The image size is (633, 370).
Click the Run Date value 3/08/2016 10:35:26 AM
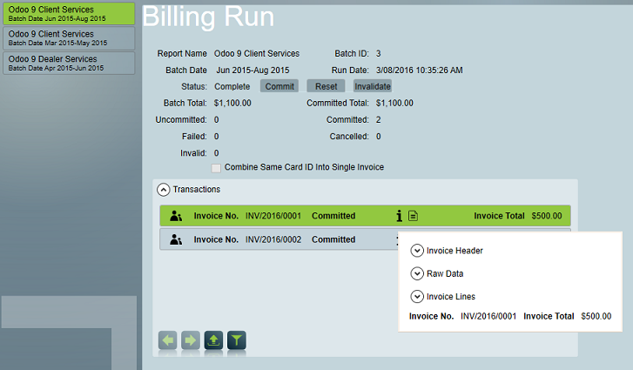point(420,71)
